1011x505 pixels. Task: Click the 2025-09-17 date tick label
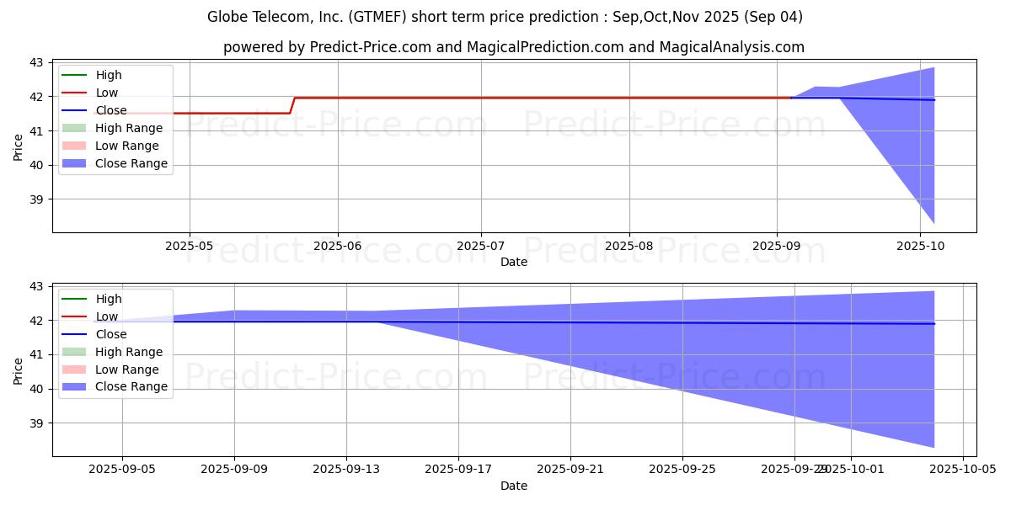(458, 470)
